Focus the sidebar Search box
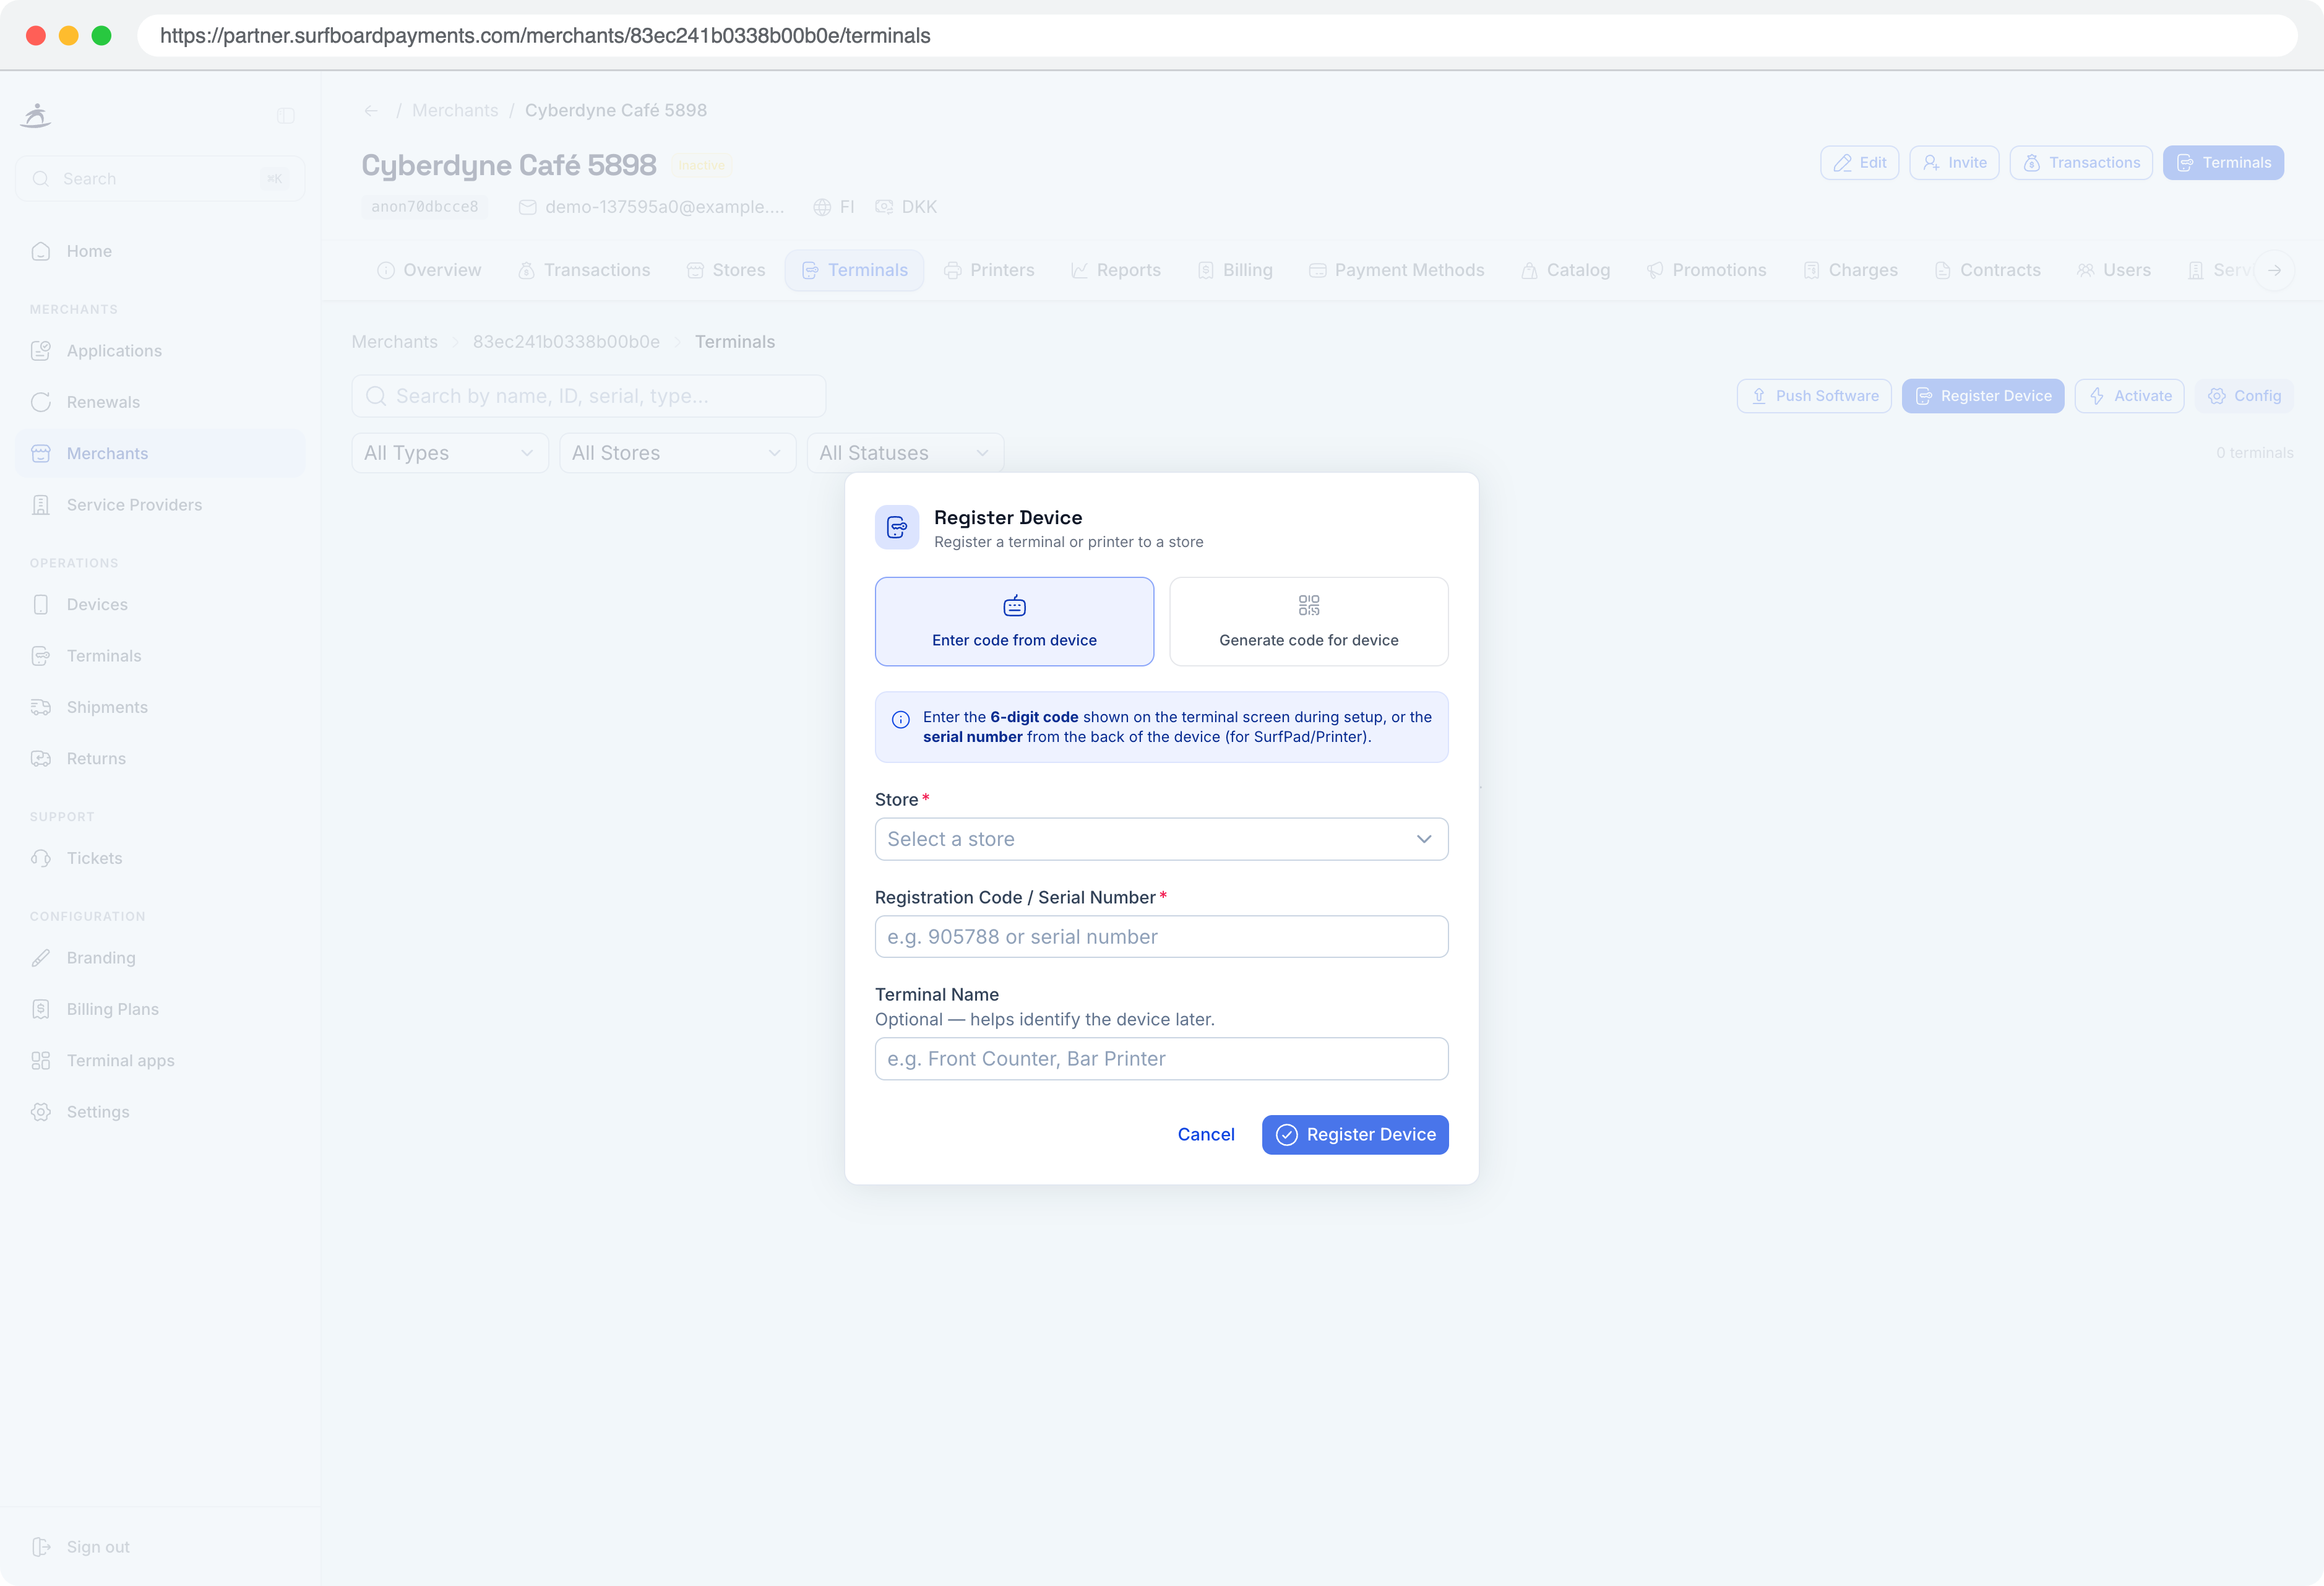 [x=160, y=179]
